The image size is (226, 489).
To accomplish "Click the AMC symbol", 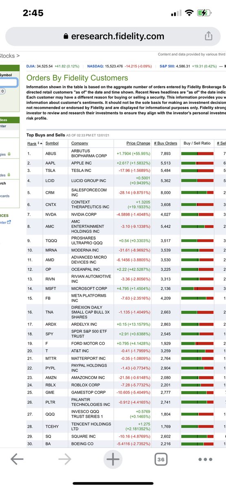I will pyautogui.click(x=50, y=226).
